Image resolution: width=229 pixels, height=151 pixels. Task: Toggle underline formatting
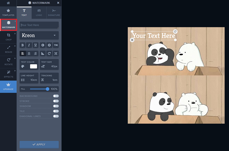(x=35, y=45)
